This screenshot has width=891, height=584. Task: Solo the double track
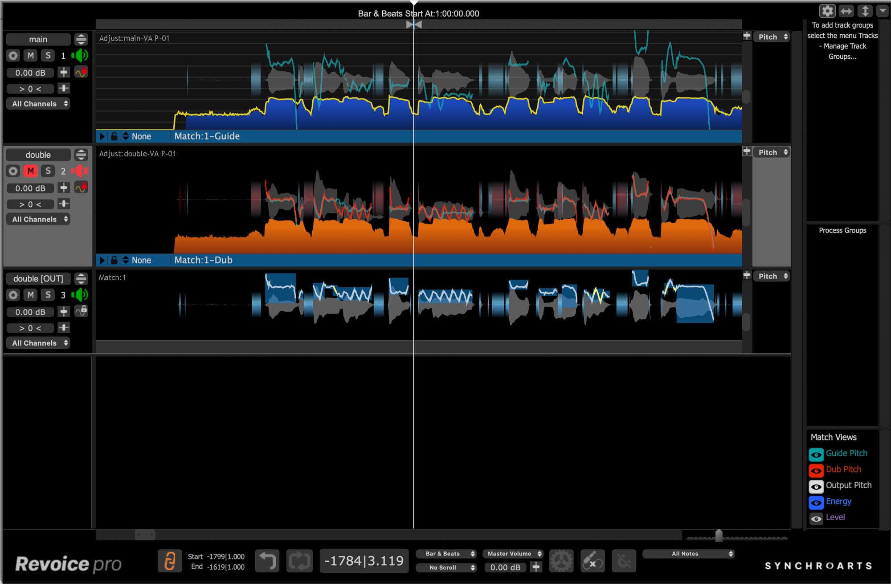pyautogui.click(x=48, y=171)
